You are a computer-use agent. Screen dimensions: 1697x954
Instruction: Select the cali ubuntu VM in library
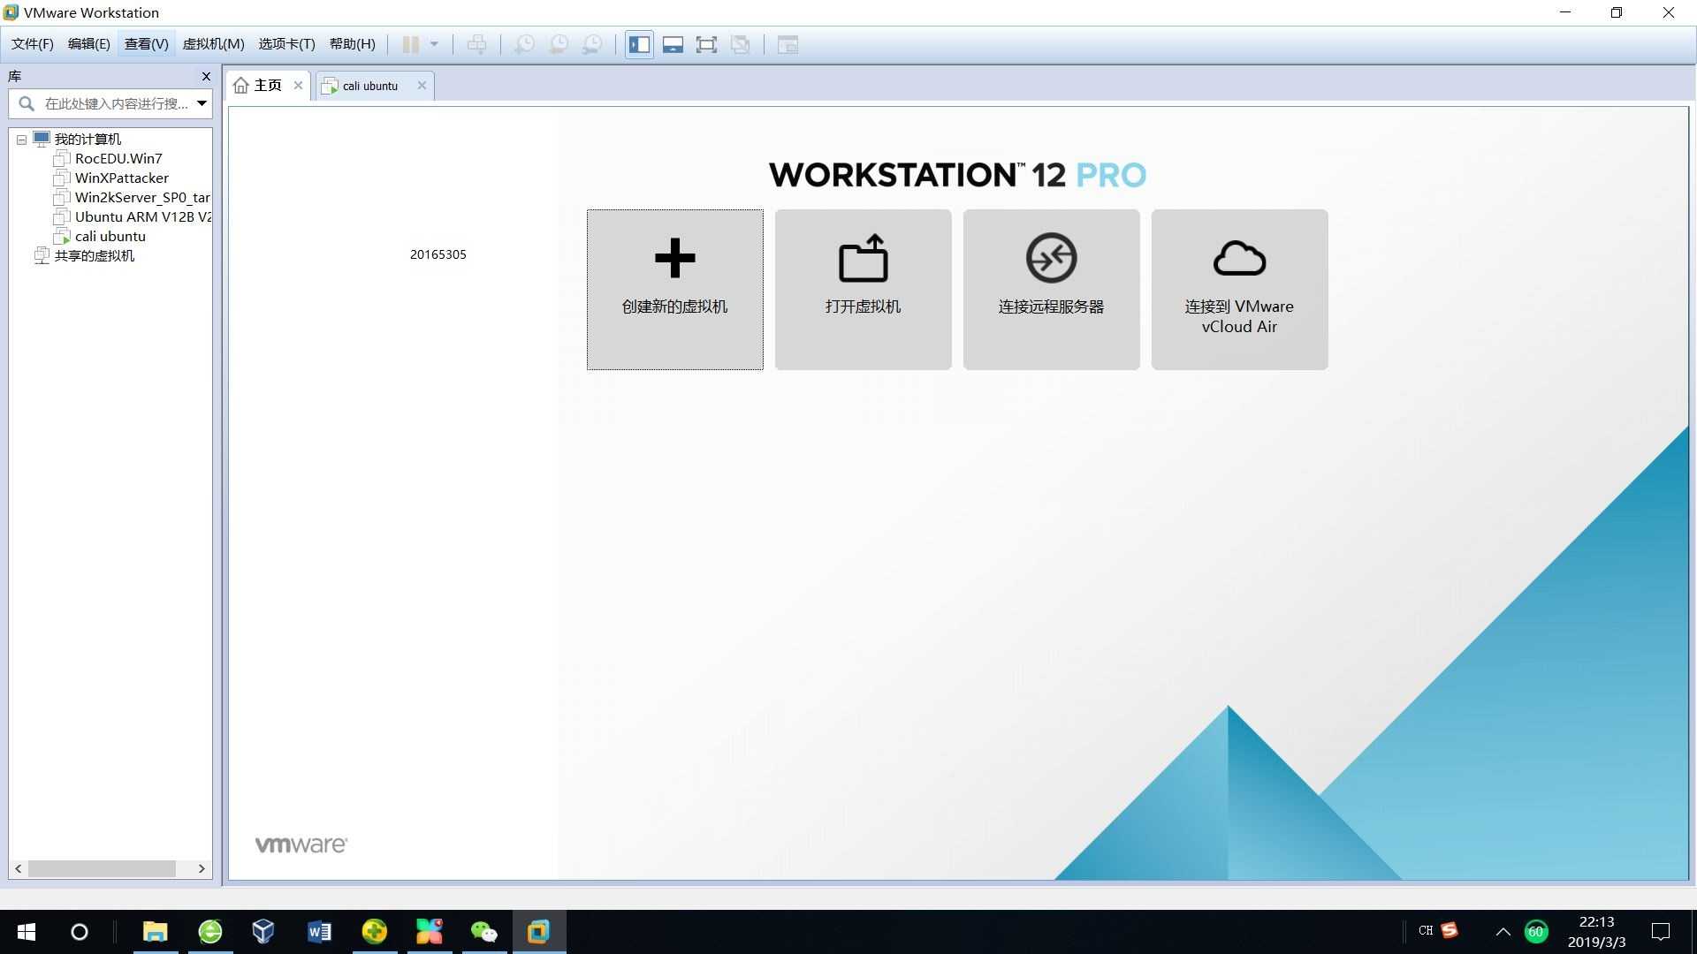coord(110,237)
